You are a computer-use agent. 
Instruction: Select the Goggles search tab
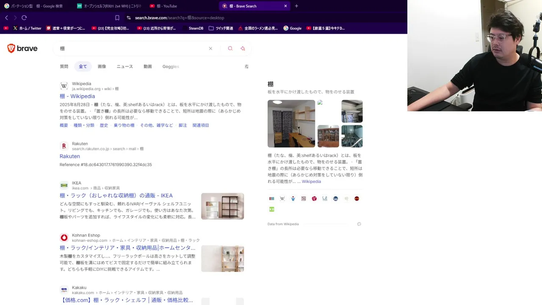click(171, 67)
